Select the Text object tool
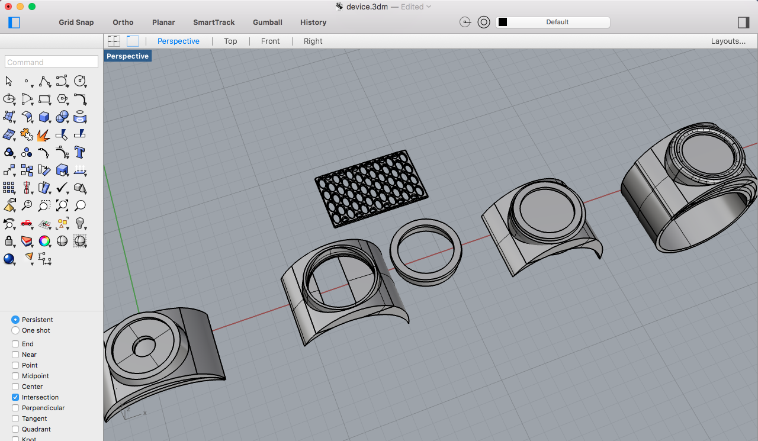758x441 pixels. 80,152
